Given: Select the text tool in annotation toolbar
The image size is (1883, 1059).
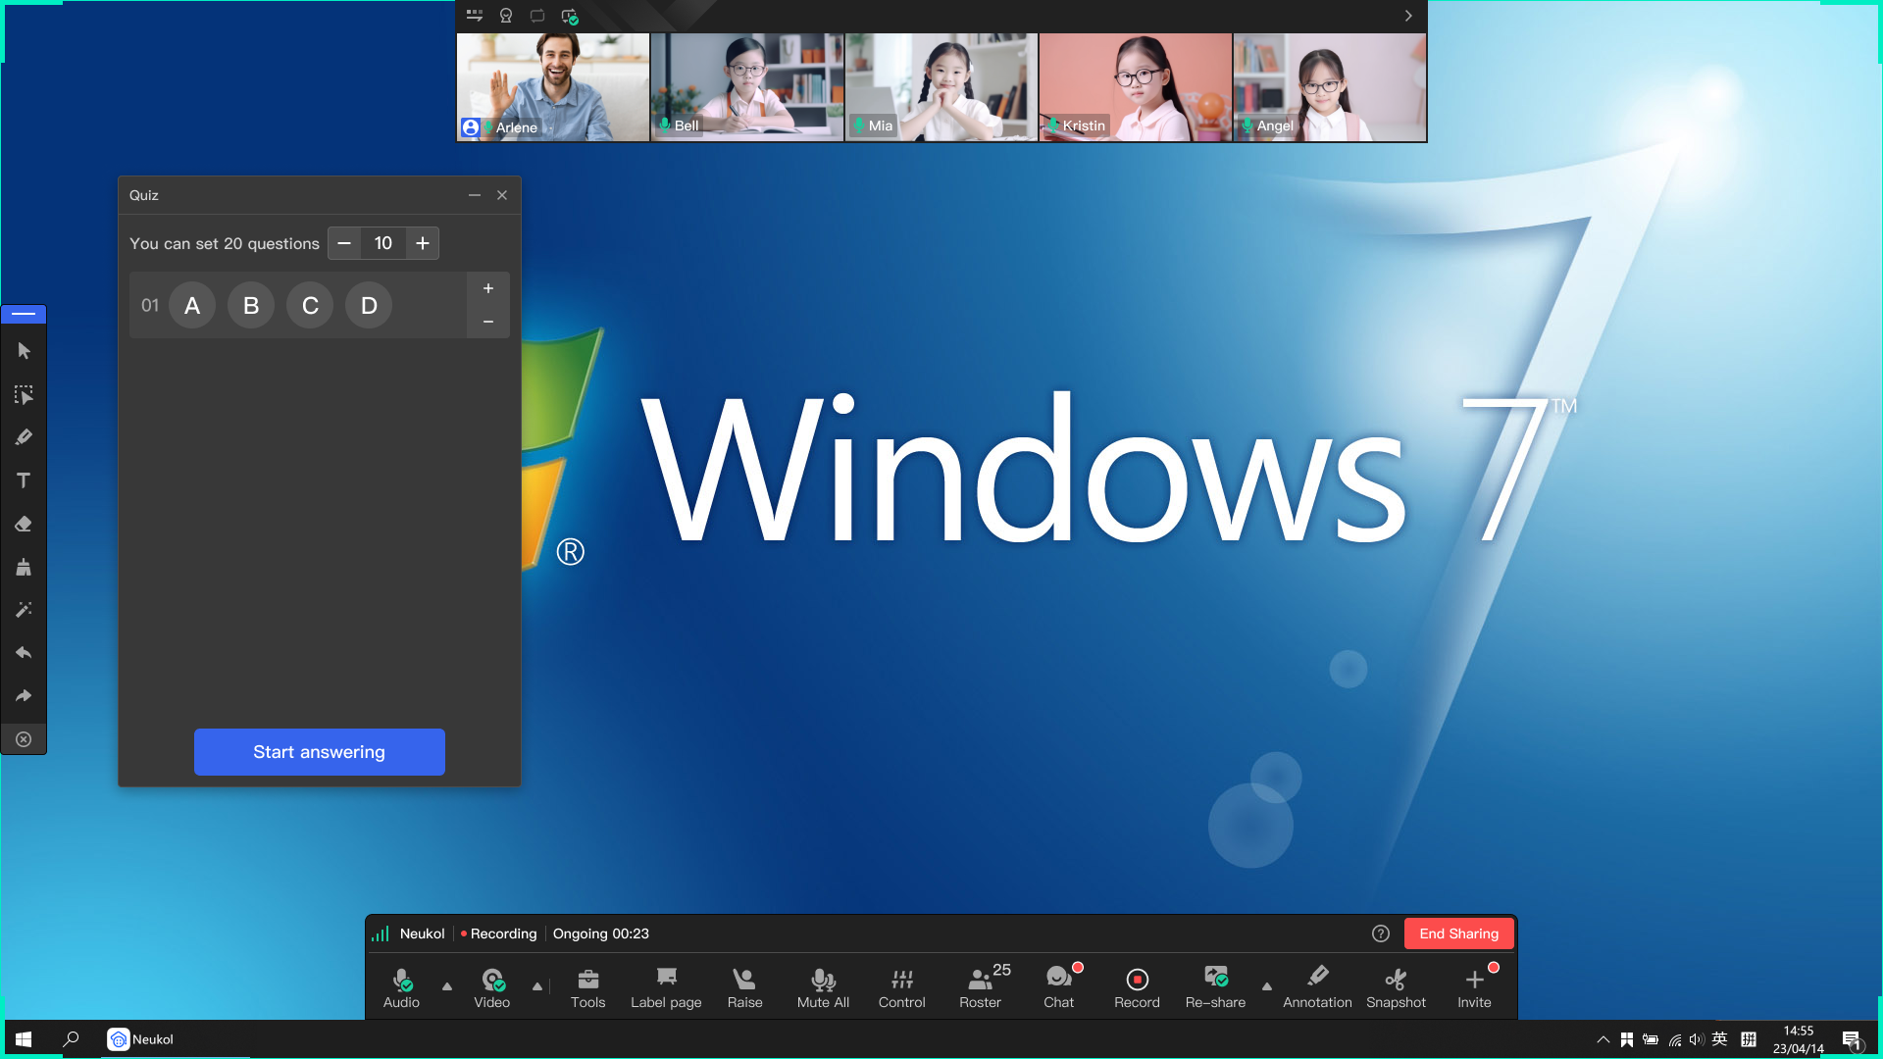Looking at the screenshot, I should tap(24, 480).
